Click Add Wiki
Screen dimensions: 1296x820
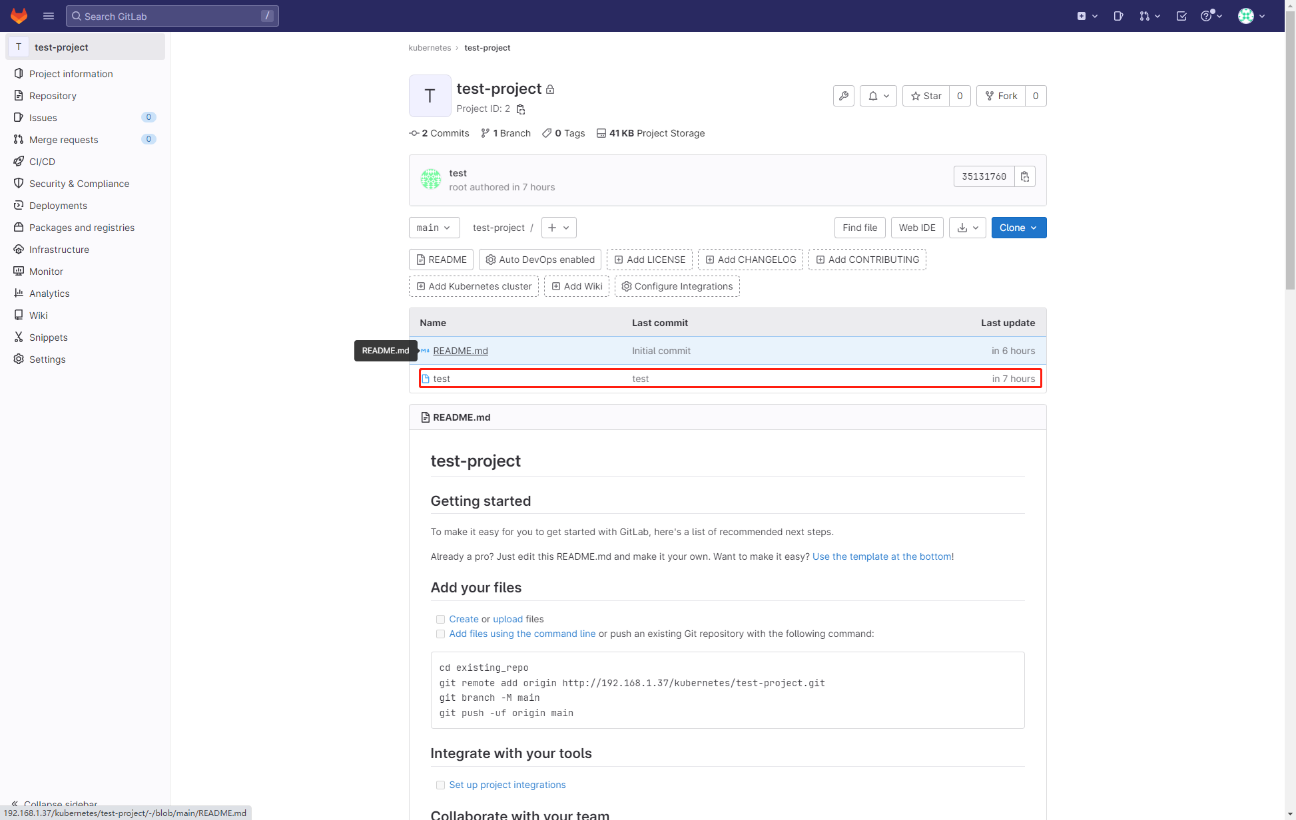click(x=577, y=286)
